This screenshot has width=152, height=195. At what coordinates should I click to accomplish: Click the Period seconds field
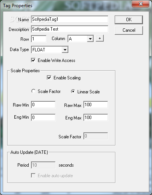pos(43,165)
